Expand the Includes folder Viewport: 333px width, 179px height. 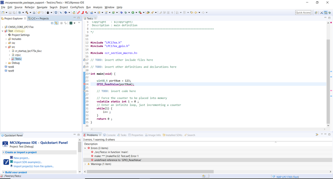[6, 39]
